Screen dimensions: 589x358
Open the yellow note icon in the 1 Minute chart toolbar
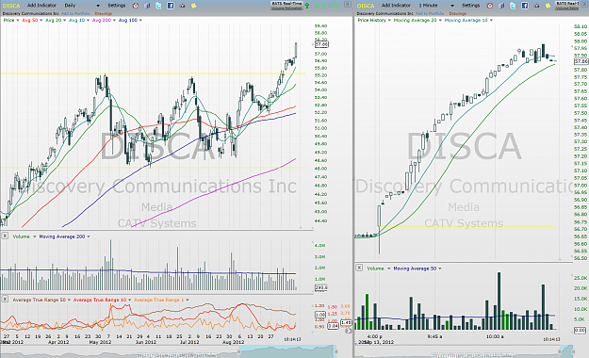tap(548, 6)
